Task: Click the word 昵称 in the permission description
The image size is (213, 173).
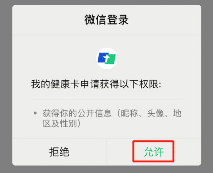Action: coord(129,113)
